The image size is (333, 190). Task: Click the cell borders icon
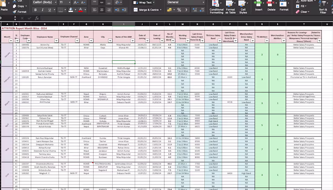(x=61, y=10)
